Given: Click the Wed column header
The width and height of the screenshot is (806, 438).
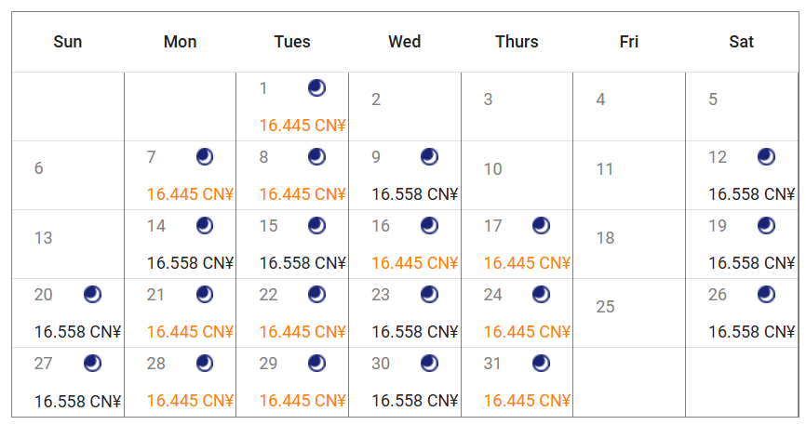Looking at the screenshot, I should [x=405, y=42].
